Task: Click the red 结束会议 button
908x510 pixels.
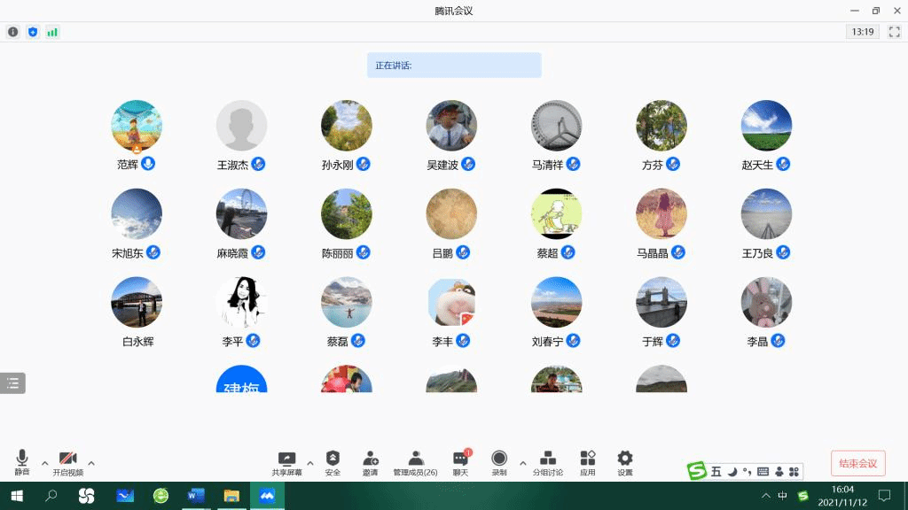Action: (x=857, y=463)
